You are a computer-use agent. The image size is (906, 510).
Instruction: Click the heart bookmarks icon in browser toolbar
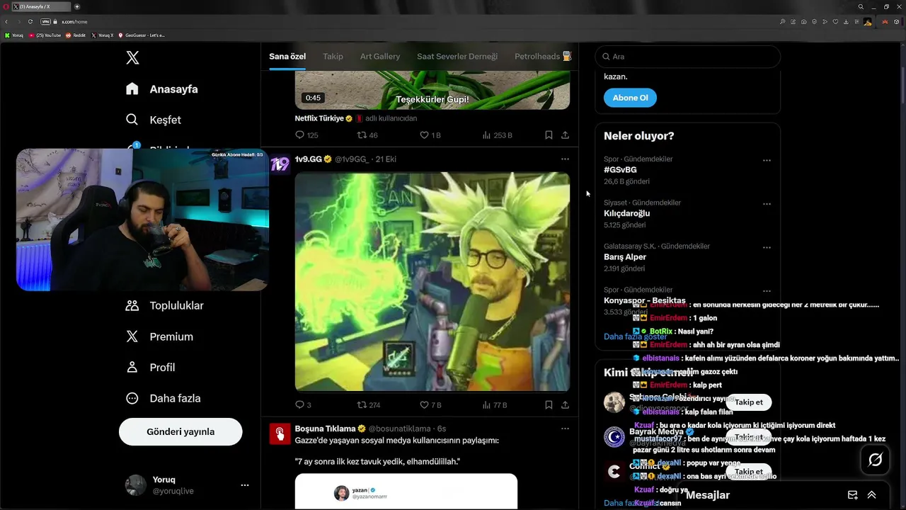pyautogui.click(x=835, y=22)
